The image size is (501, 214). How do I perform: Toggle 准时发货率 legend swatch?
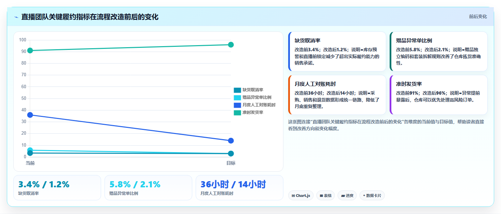point(237,112)
